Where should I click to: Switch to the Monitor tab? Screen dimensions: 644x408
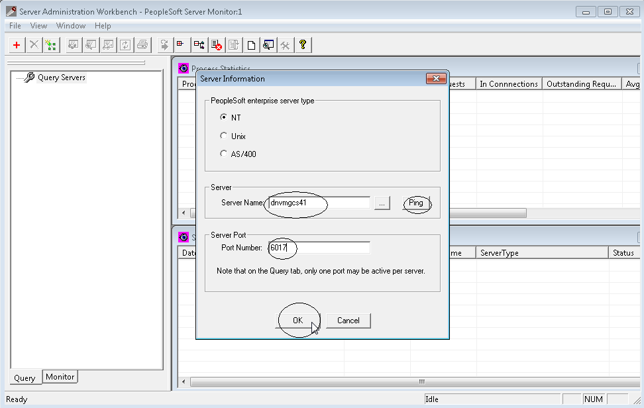click(x=60, y=377)
